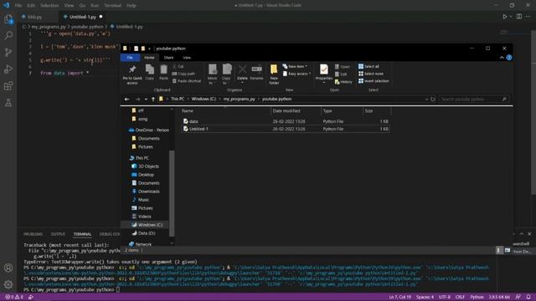Click Paste shortcut in Explorer ribbon
The height and width of the screenshot is (301, 536).
pos(187,81)
